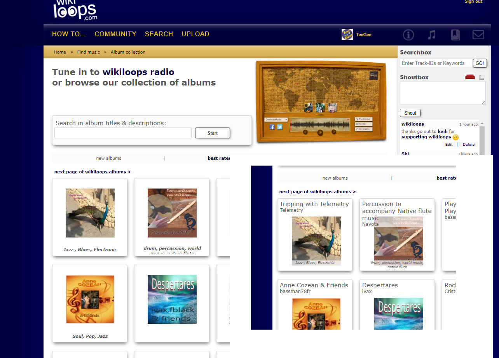Open the TeeGee username link

click(364, 35)
